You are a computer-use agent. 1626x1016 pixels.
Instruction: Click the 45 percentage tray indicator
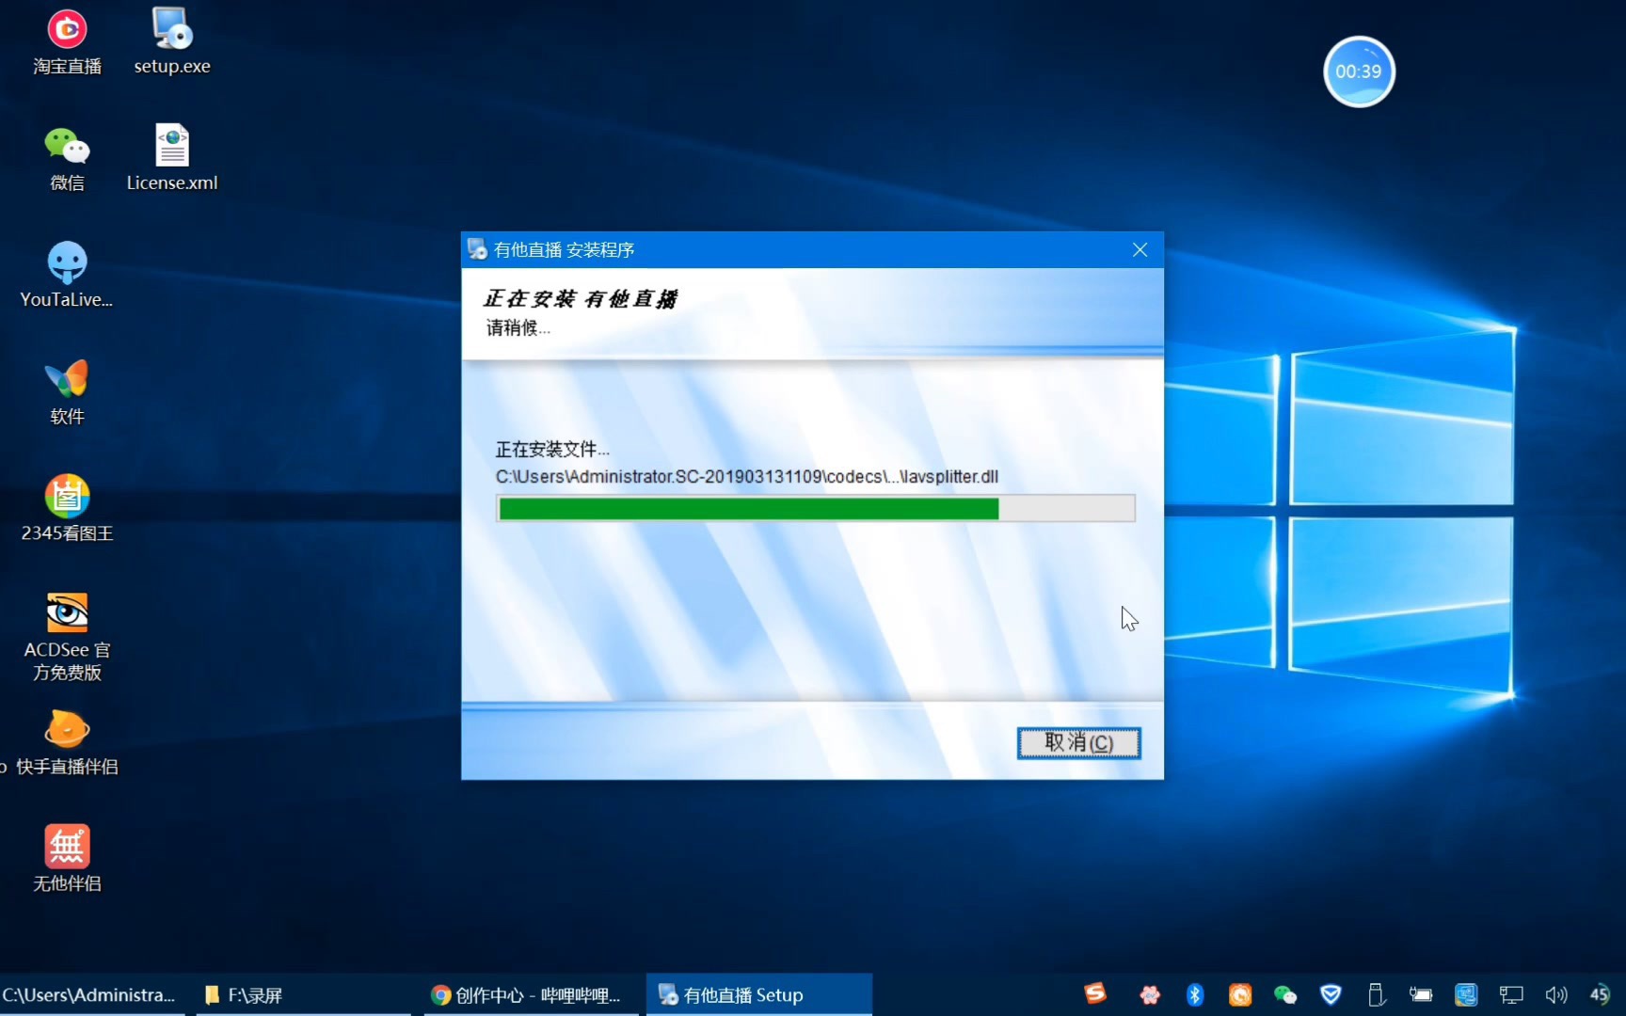tap(1600, 994)
